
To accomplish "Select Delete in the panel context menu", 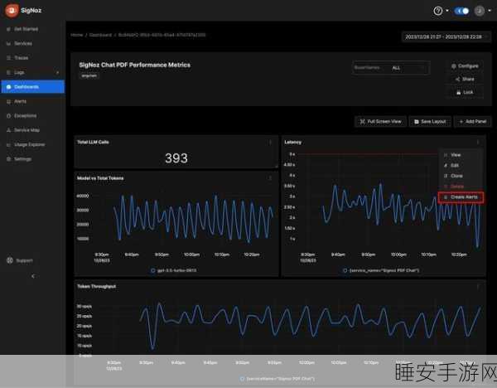I will tap(461, 187).
